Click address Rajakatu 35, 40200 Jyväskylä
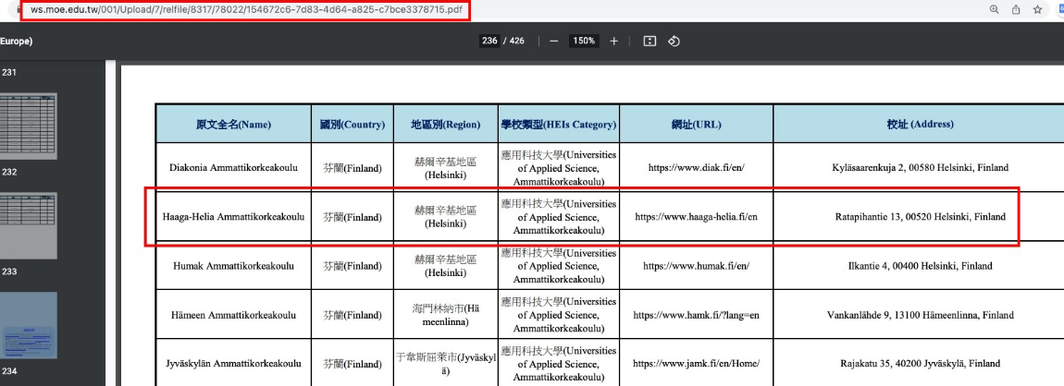This screenshot has height=386, width=1064. click(x=921, y=364)
